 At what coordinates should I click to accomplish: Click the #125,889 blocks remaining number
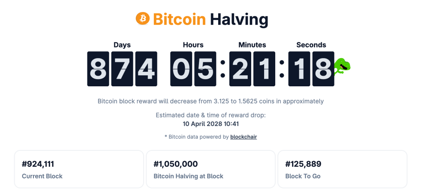coord(303,164)
